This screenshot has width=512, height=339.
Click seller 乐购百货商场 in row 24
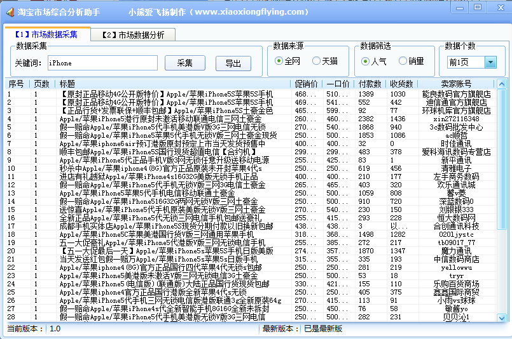[x=456, y=284]
